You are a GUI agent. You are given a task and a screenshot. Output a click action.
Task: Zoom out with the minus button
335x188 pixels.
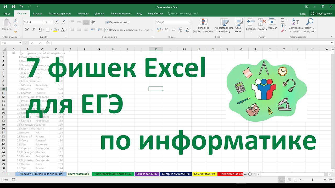pos(301,180)
